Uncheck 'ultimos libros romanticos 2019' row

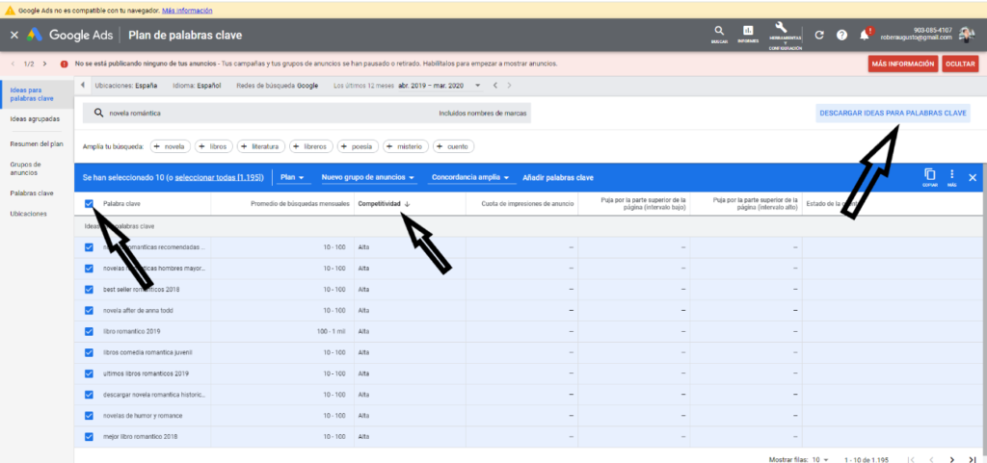pos(89,373)
